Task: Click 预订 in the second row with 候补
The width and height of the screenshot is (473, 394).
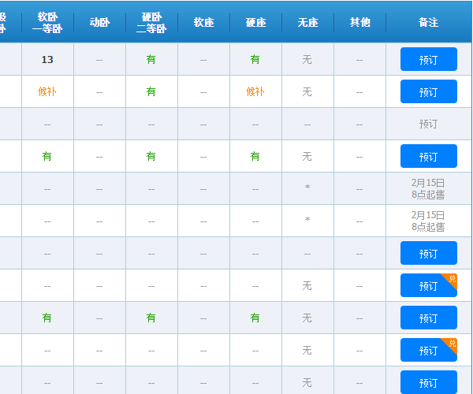Action: pos(428,92)
